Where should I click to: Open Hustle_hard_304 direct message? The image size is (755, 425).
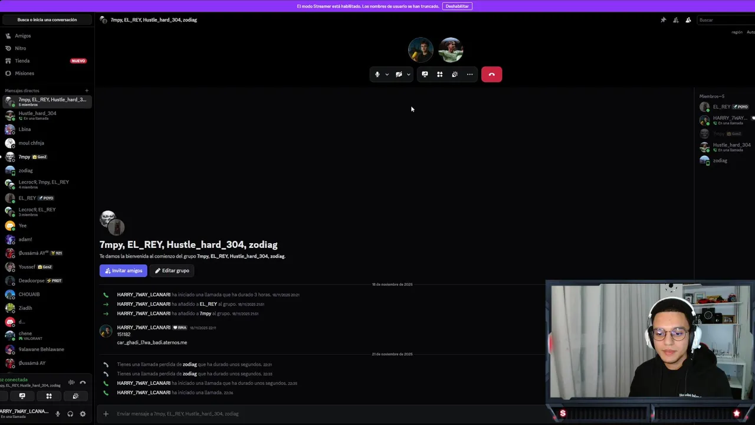click(x=47, y=115)
